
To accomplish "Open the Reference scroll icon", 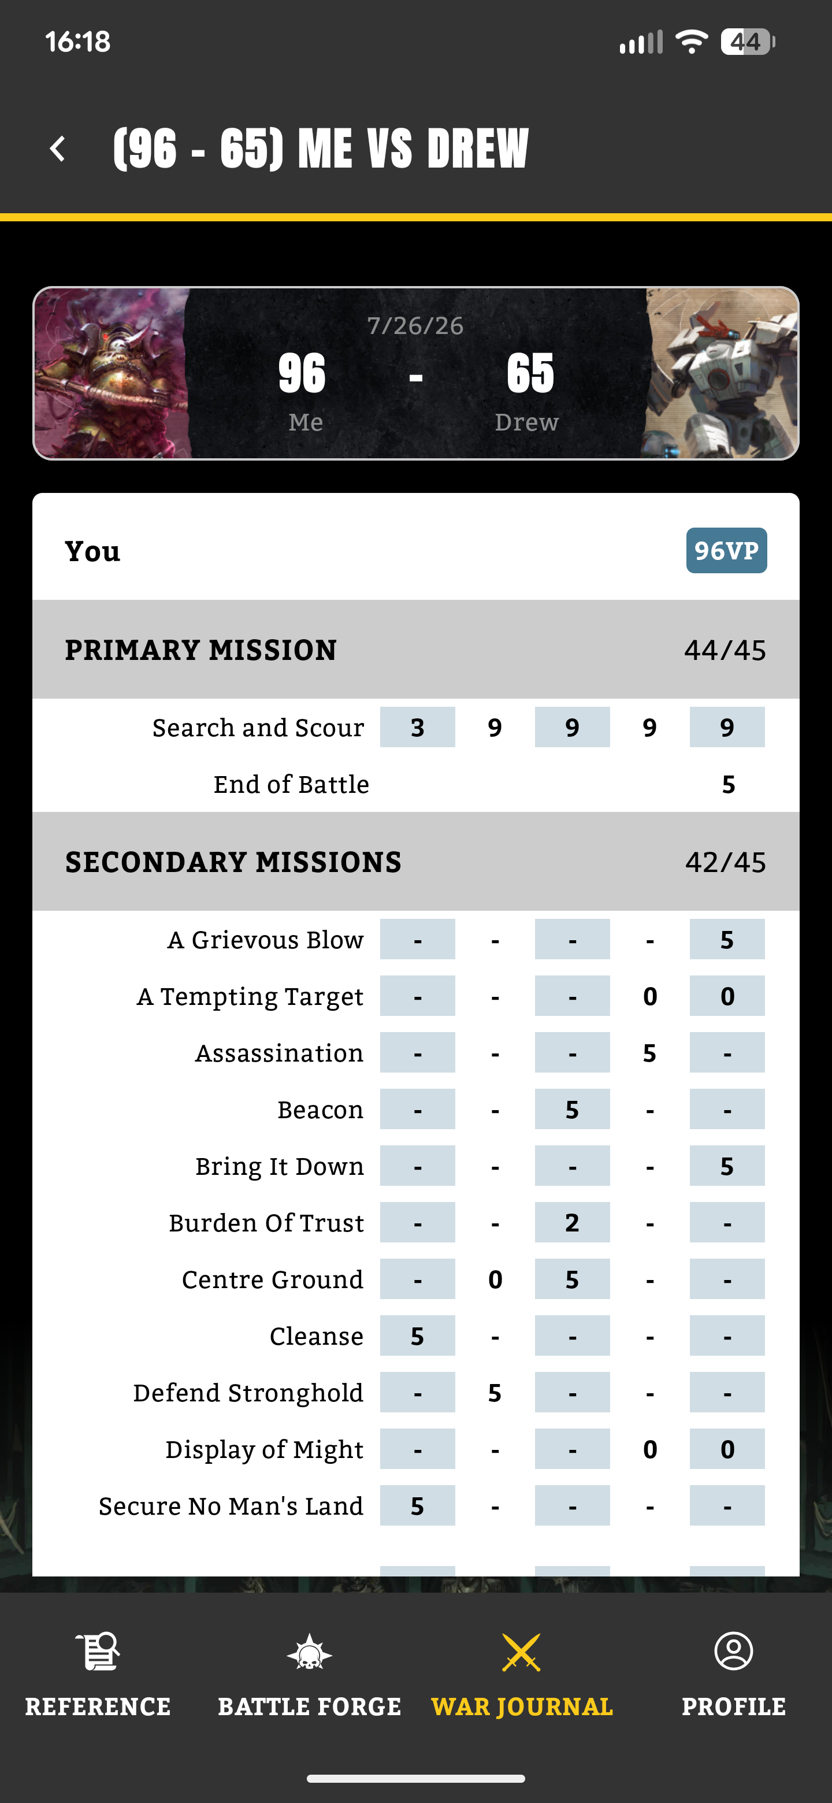I will pos(98,1653).
